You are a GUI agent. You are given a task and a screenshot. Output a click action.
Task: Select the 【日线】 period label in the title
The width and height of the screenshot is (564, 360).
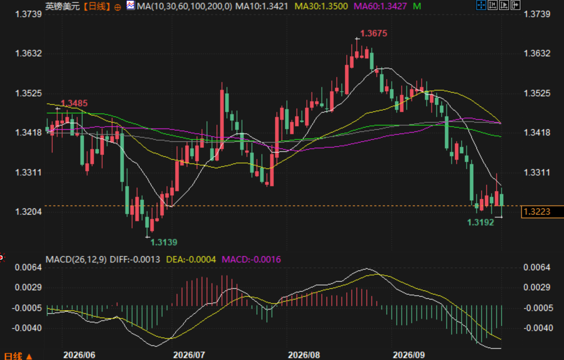(97, 6)
